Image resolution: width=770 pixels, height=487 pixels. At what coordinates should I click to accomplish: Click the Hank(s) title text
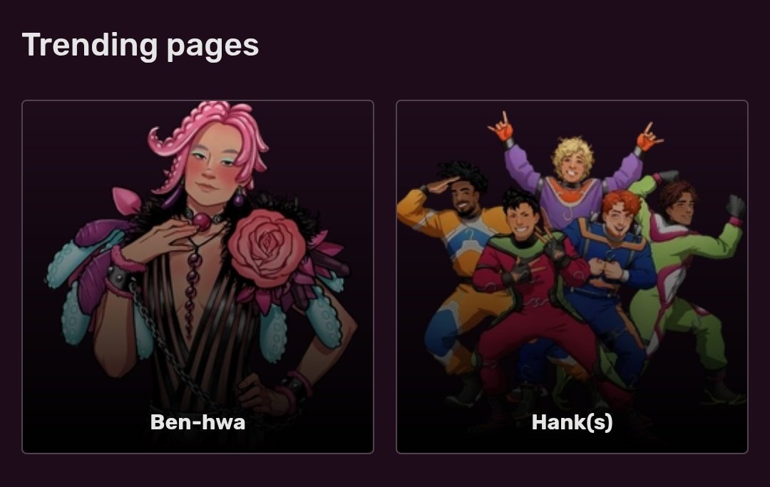[x=572, y=422]
